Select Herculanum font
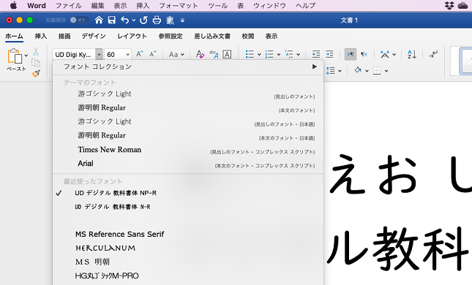472x285 pixels. pyautogui.click(x=188, y=248)
